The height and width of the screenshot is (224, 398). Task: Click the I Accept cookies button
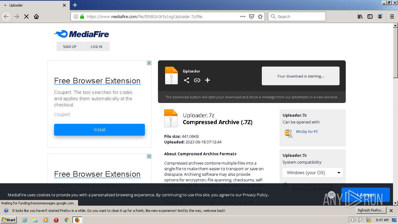[x=365, y=195]
